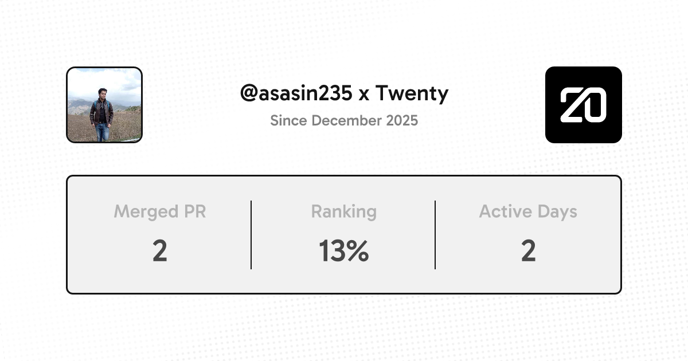Select the 13% ranking value
Image resolution: width=688 pixels, height=361 pixels.
(343, 251)
